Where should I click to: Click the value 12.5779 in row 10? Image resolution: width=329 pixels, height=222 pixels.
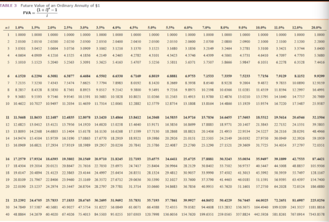(x=153, y=104)
